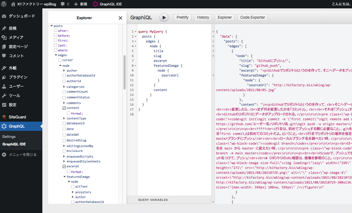Click the Explorer panel scrollbar
The width and height of the screenshot is (352, 213).
(125, 72)
